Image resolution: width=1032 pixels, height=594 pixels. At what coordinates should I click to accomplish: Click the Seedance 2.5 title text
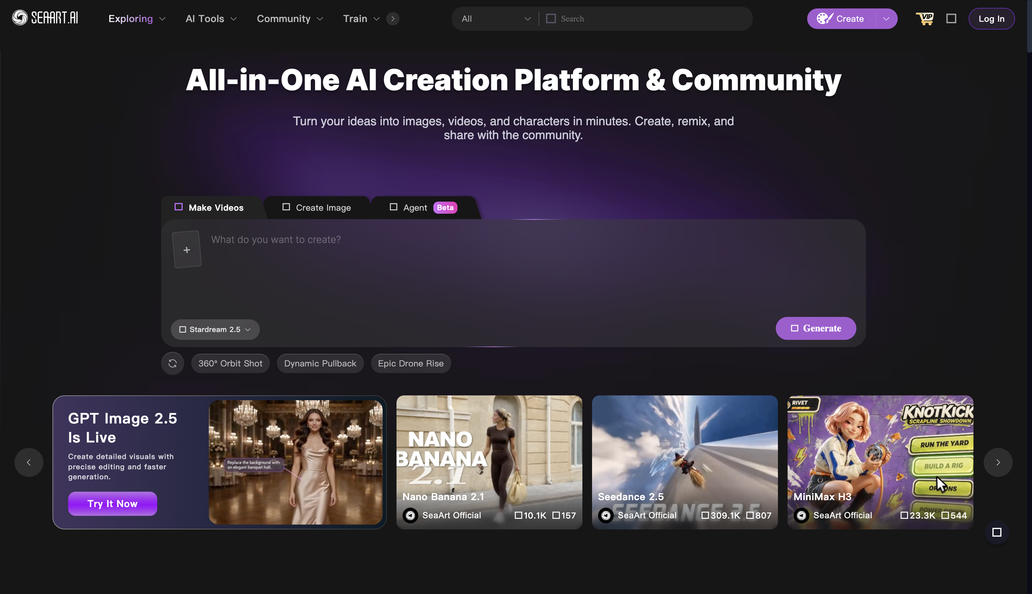[630, 497]
